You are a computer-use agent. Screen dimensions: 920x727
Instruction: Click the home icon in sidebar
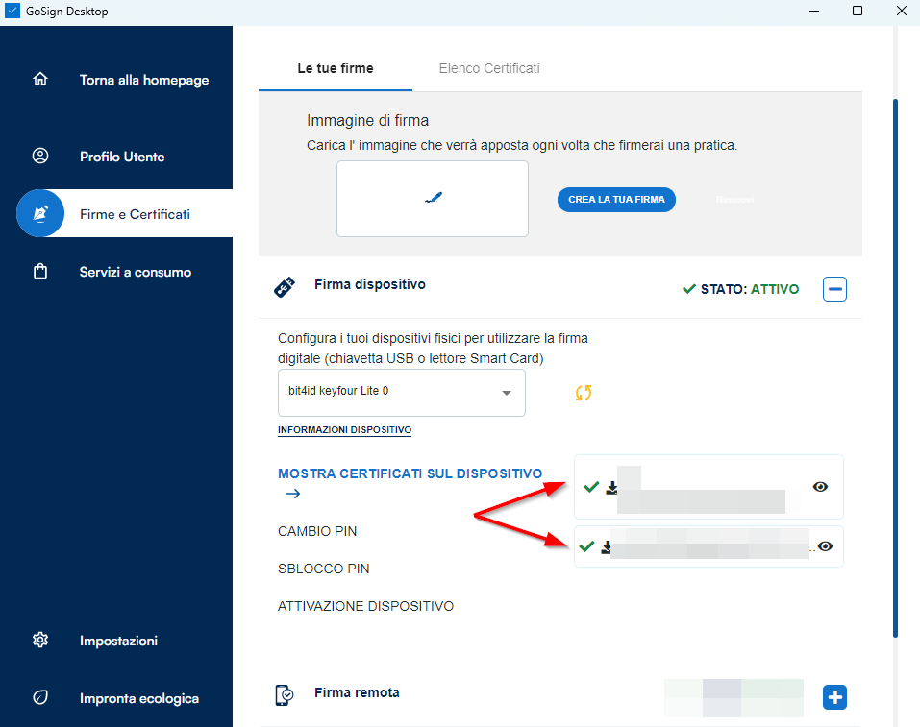40,80
